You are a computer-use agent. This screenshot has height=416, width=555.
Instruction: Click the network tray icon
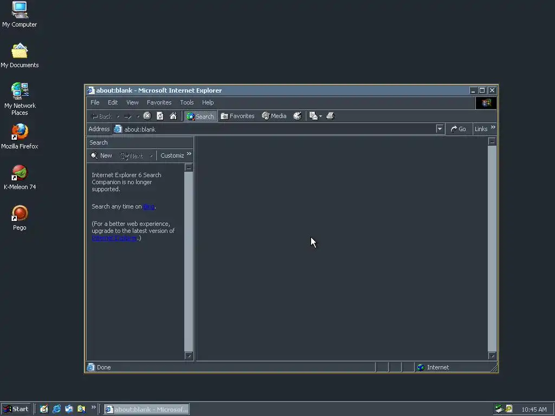(x=499, y=409)
